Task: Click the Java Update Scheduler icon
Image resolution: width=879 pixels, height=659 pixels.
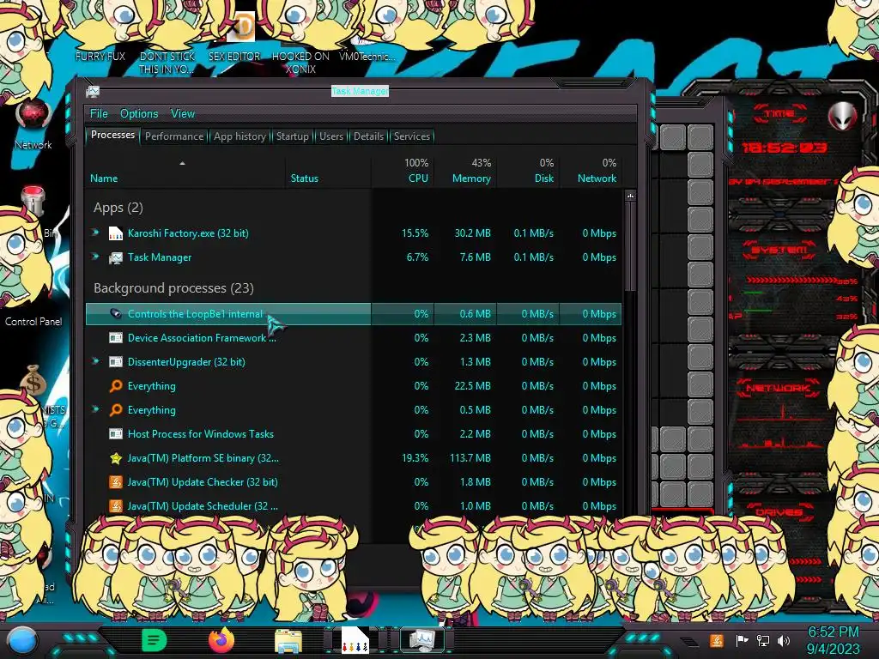Action: pyautogui.click(x=116, y=506)
